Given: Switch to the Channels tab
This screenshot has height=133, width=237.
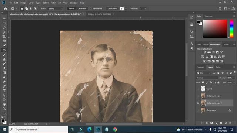Looking at the screenshot, I should coord(200,67).
